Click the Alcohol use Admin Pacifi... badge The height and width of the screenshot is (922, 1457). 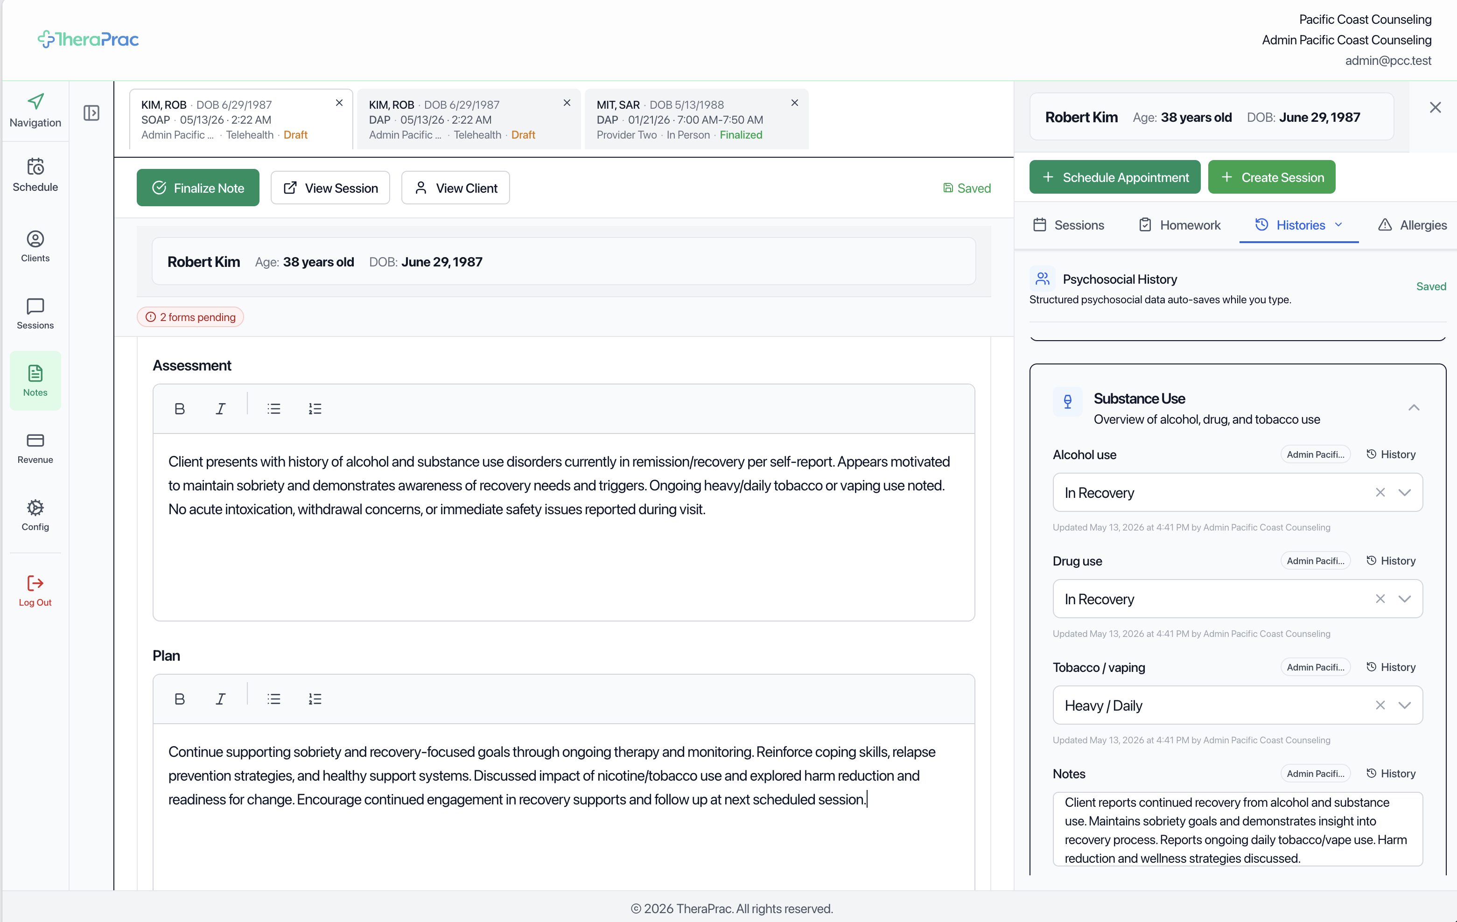tap(1316, 454)
